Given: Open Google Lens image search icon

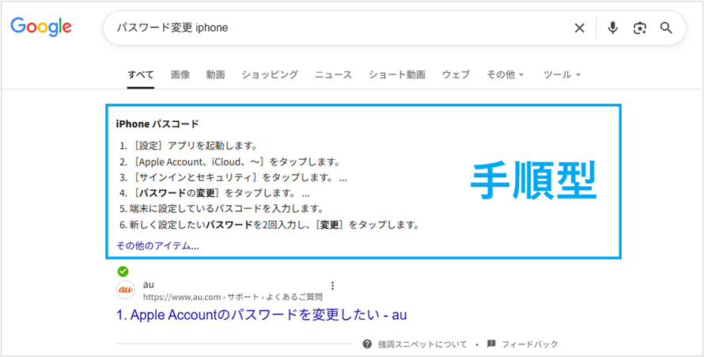Looking at the screenshot, I should point(640,28).
